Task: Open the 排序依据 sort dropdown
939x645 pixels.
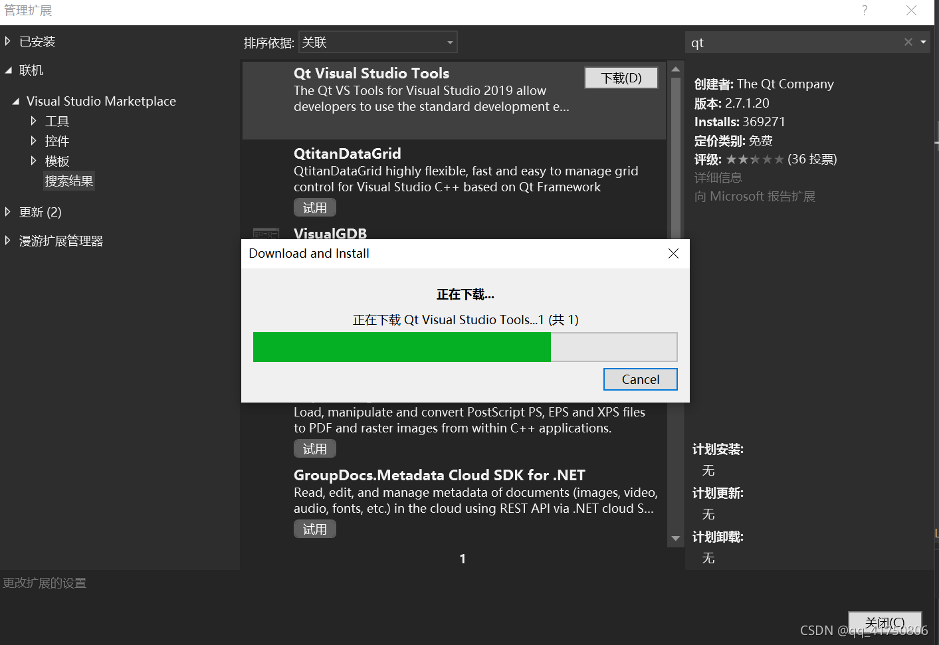Action: point(378,43)
